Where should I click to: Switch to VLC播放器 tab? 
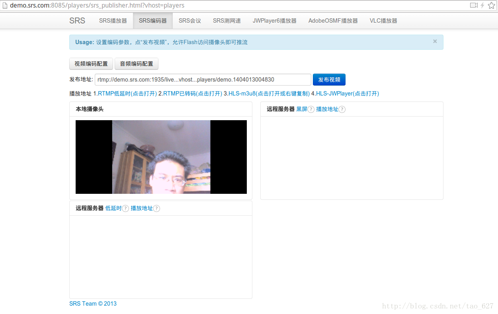(383, 21)
